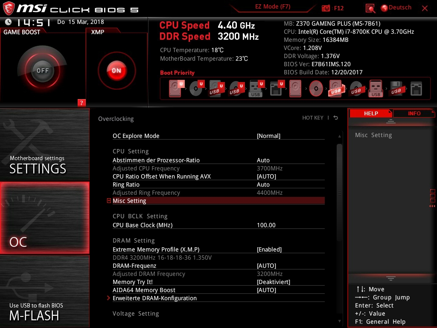
Task: Click the scroll down arrow of settings list
Action: coord(339,321)
